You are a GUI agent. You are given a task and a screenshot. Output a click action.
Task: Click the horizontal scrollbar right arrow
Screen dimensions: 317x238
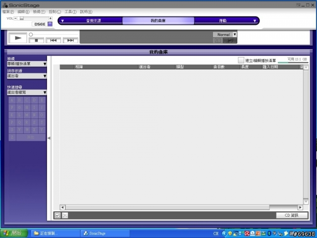pyautogui.click(x=301, y=207)
